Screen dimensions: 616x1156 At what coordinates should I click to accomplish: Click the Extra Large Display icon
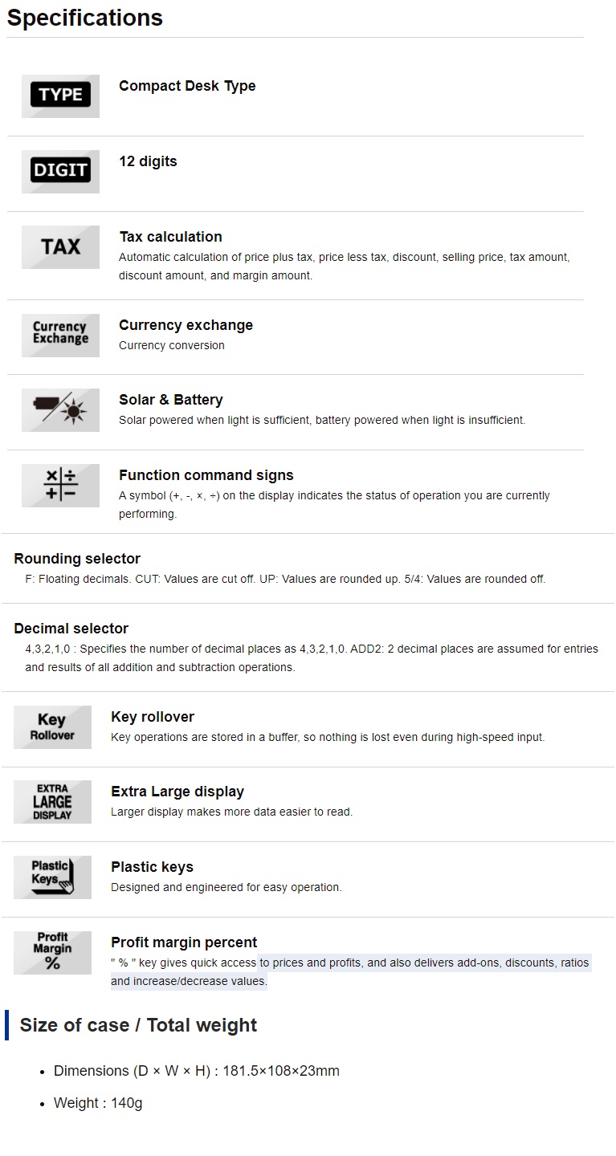coord(52,802)
